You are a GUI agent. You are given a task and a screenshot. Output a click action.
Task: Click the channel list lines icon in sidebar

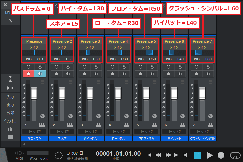(10, 137)
